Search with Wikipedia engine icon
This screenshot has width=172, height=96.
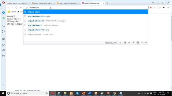pos(142,43)
